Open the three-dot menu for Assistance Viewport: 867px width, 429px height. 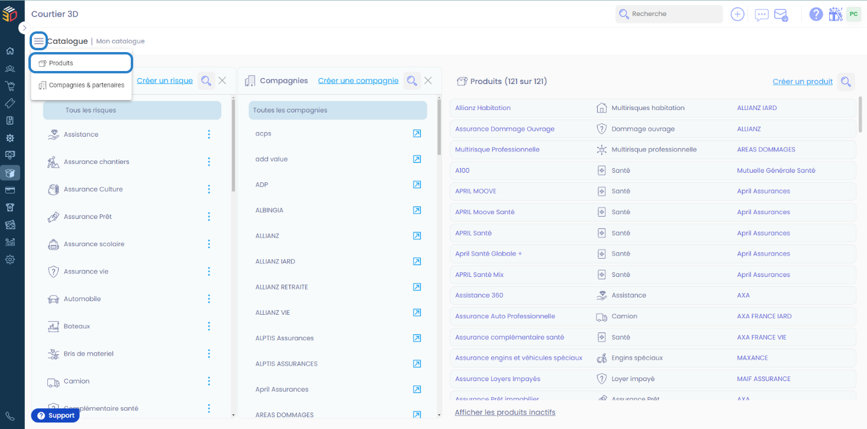tap(209, 134)
